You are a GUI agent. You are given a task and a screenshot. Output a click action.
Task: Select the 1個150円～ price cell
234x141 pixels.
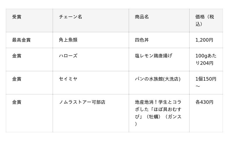206,82
